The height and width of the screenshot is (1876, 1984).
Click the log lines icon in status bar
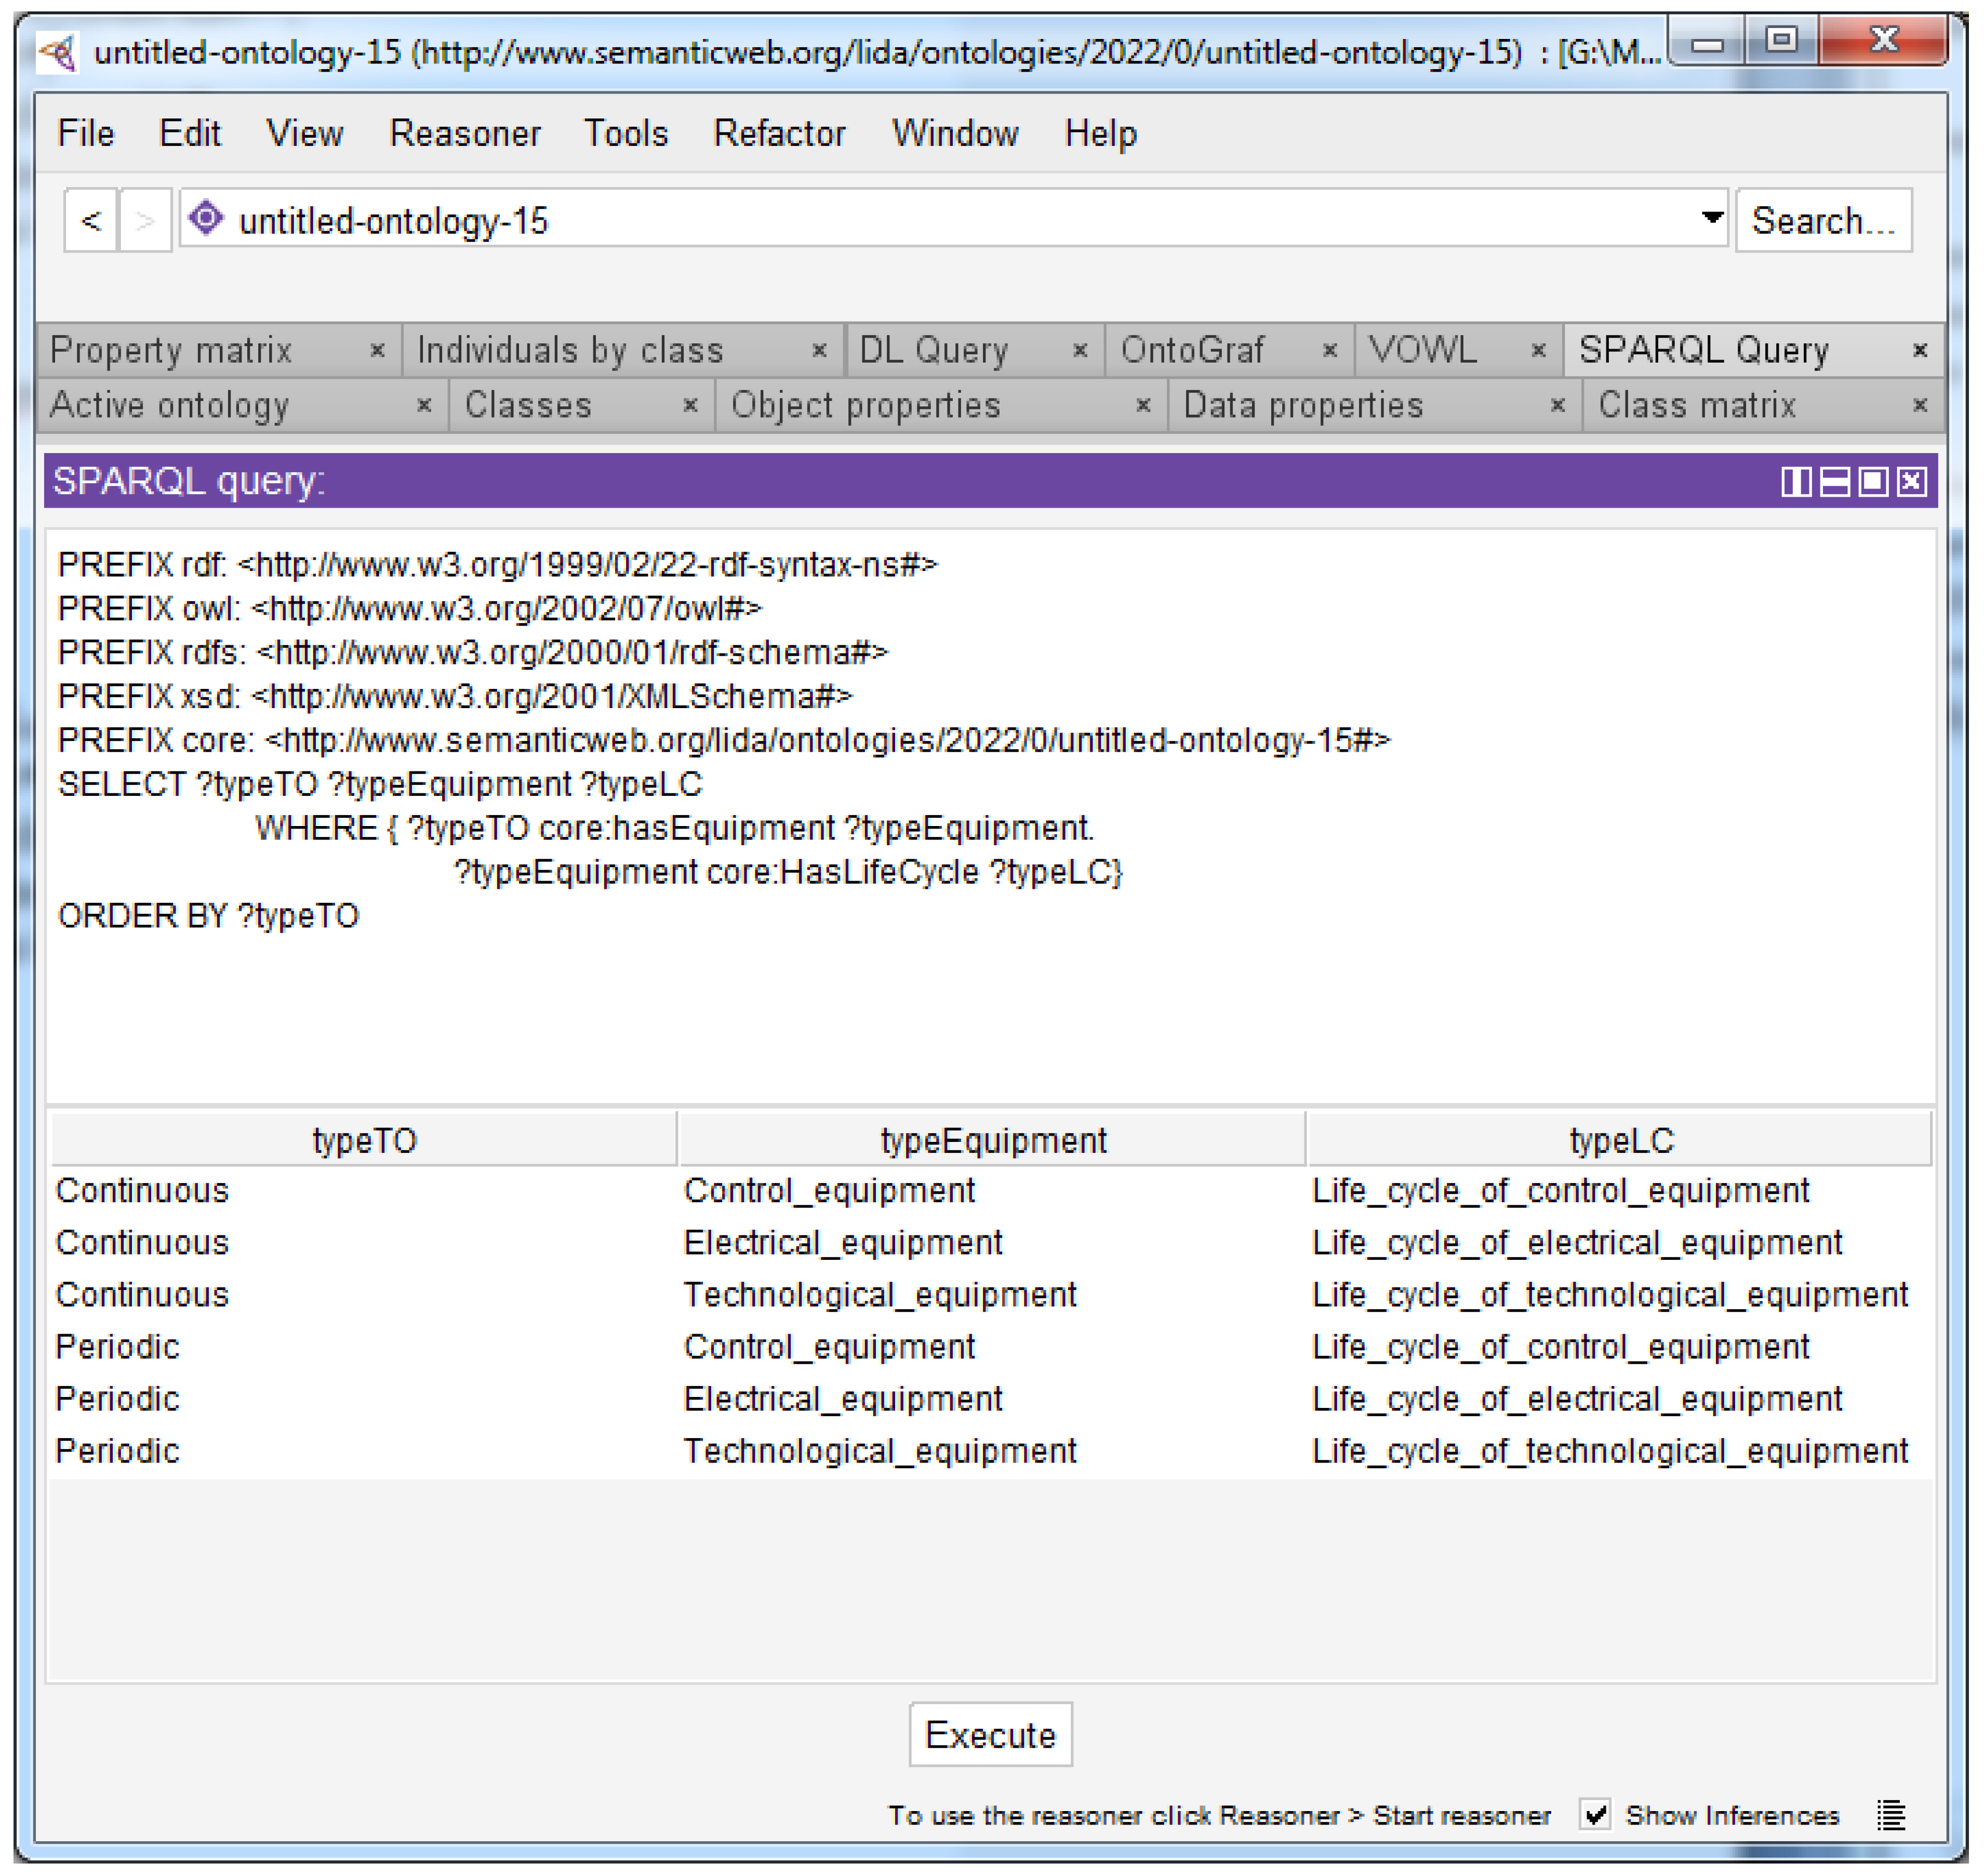[1890, 1815]
